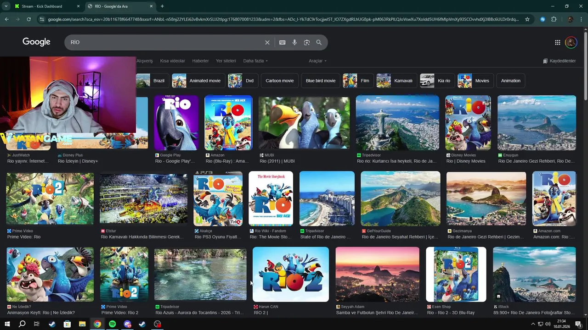Screen dimensions: 588x330
Task: Clear the search box with X icon
Action: point(267,42)
